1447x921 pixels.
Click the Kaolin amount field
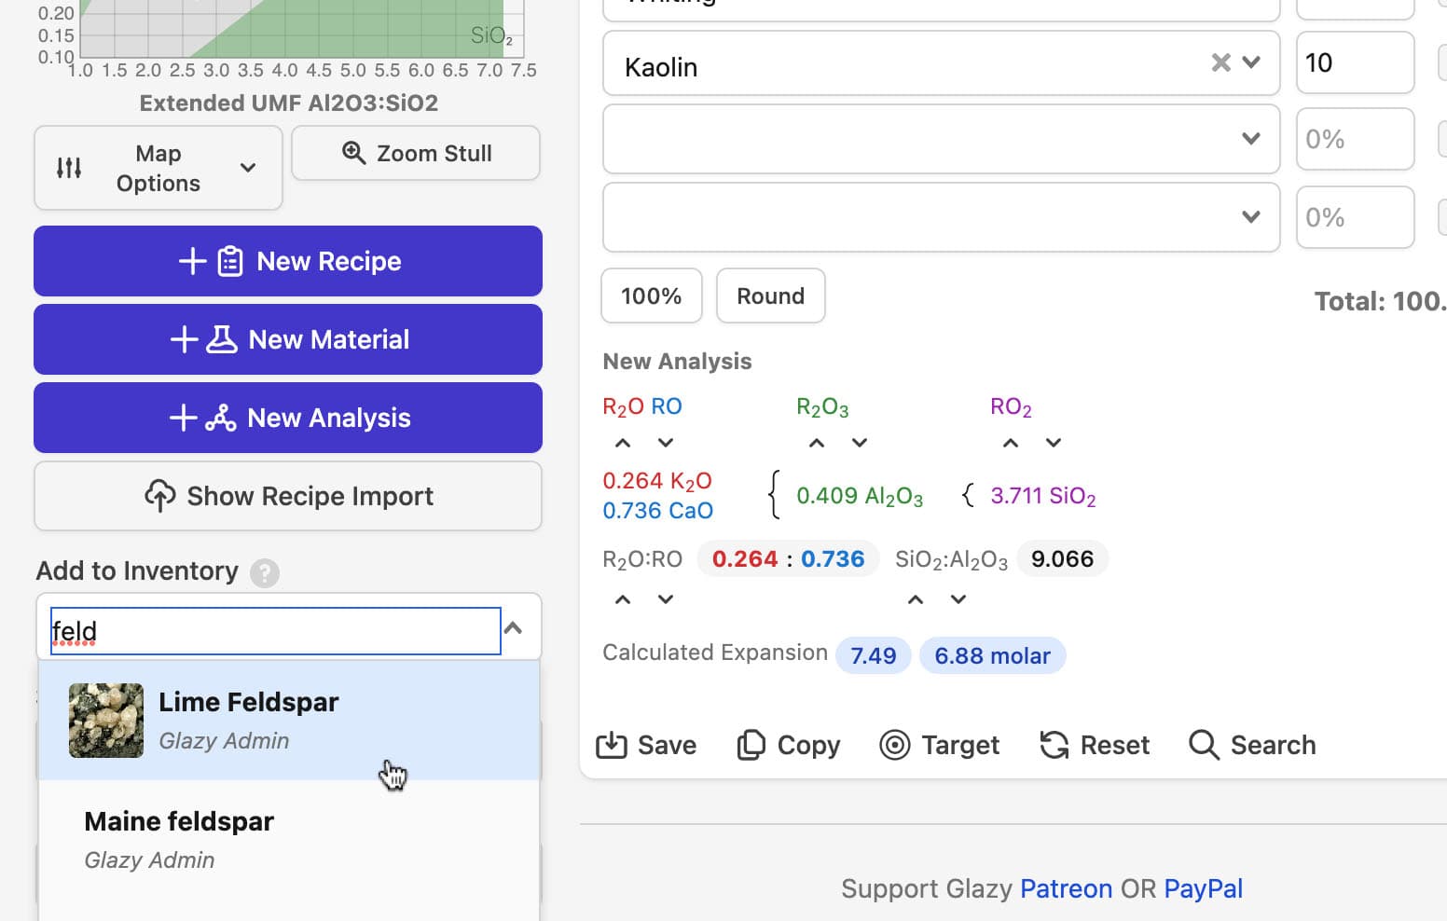coord(1355,62)
